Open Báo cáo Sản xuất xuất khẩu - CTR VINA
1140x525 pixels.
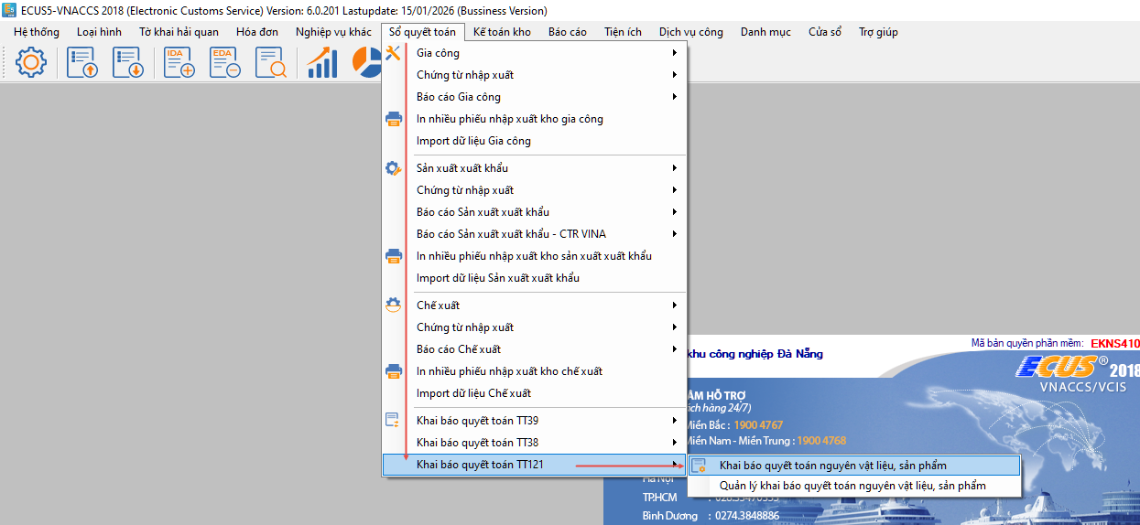pyautogui.click(x=511, y=234)
